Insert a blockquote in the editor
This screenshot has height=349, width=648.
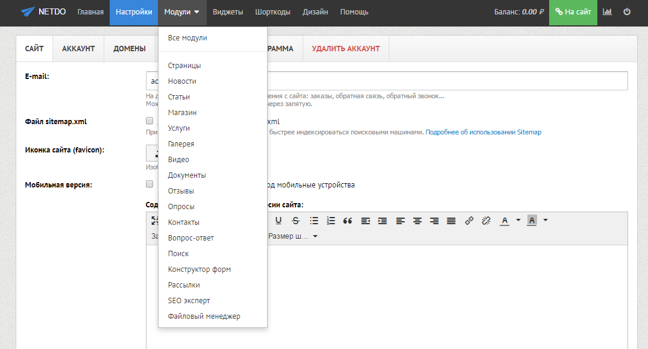347,221
